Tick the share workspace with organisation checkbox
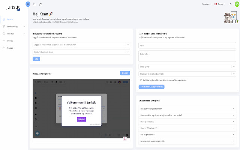Screen dimensions: 240x150 141,80
